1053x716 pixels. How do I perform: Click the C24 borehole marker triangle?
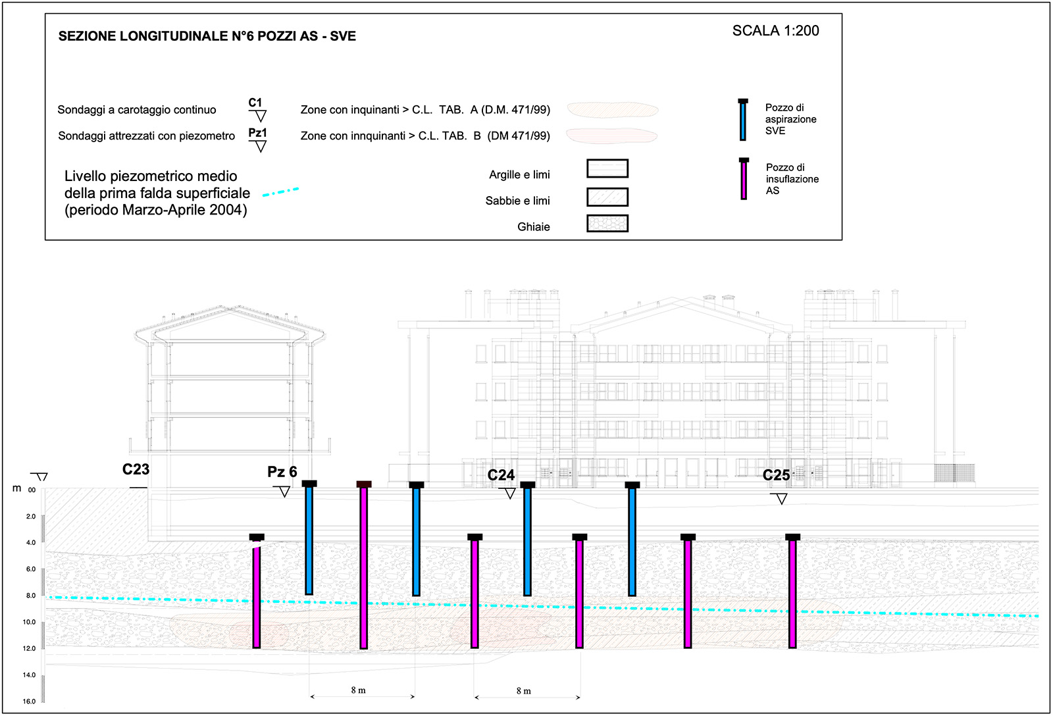pyautogui.click(x=509, y=493)
